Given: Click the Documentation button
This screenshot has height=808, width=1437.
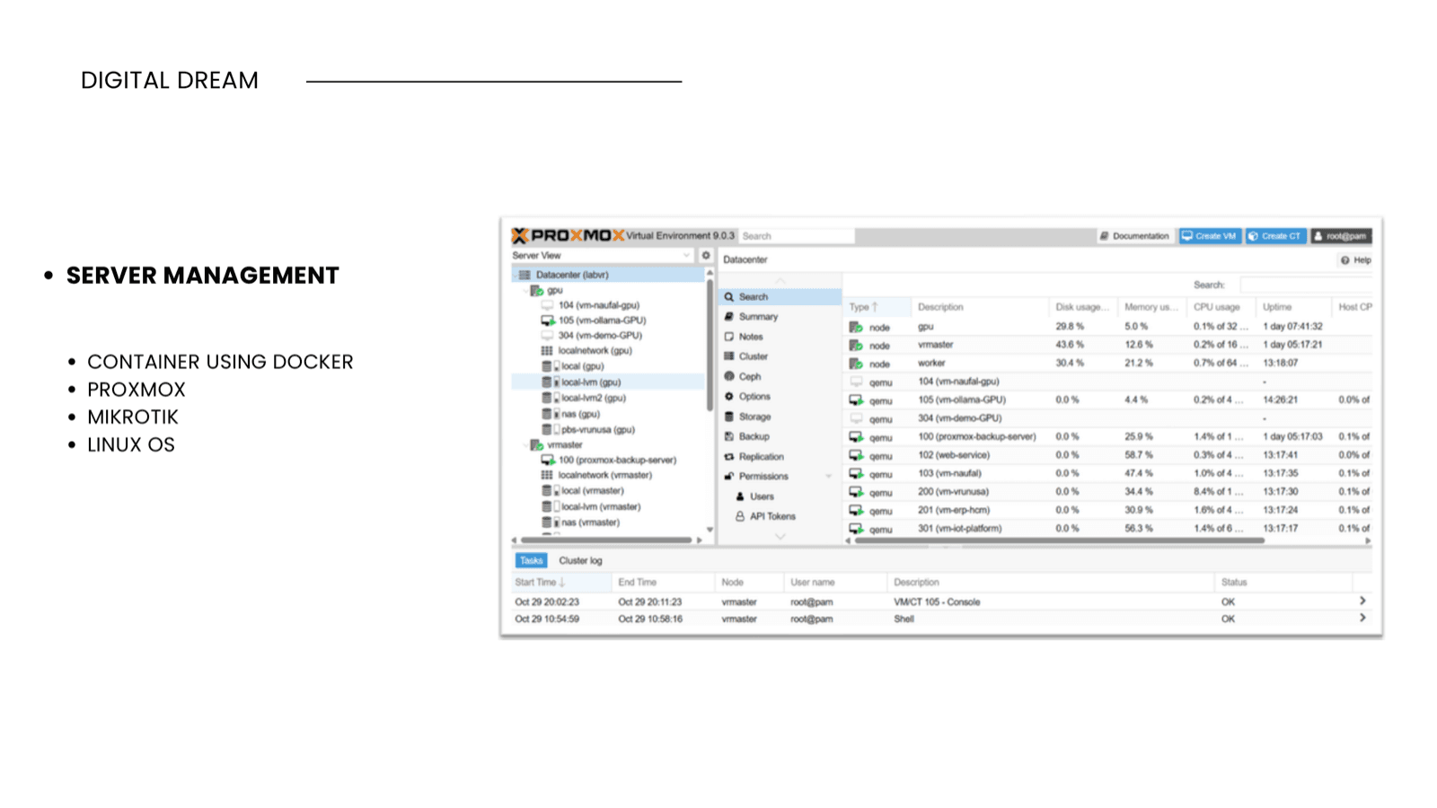Looking at the screenshot, I should coord(1134,236).
